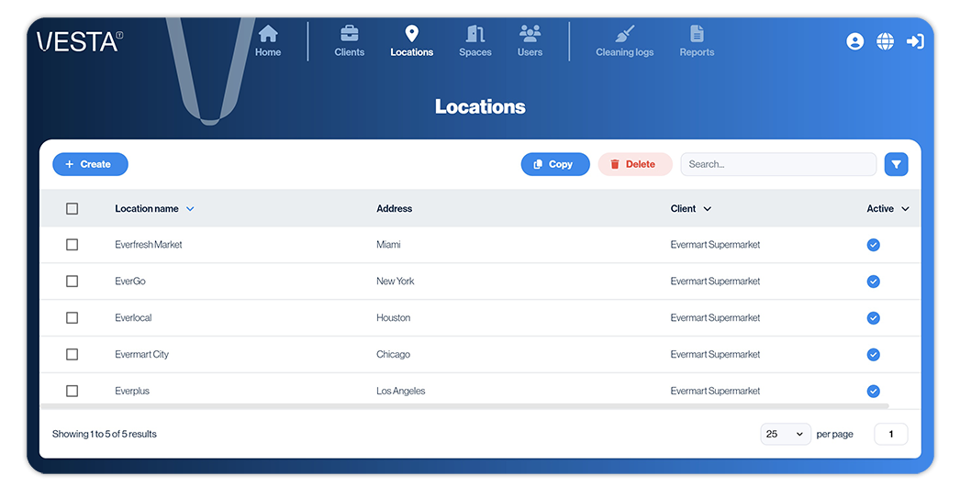Go to Home via house icon
The width and height of the screenshot is (960, 497).
(x=268, y=35)
